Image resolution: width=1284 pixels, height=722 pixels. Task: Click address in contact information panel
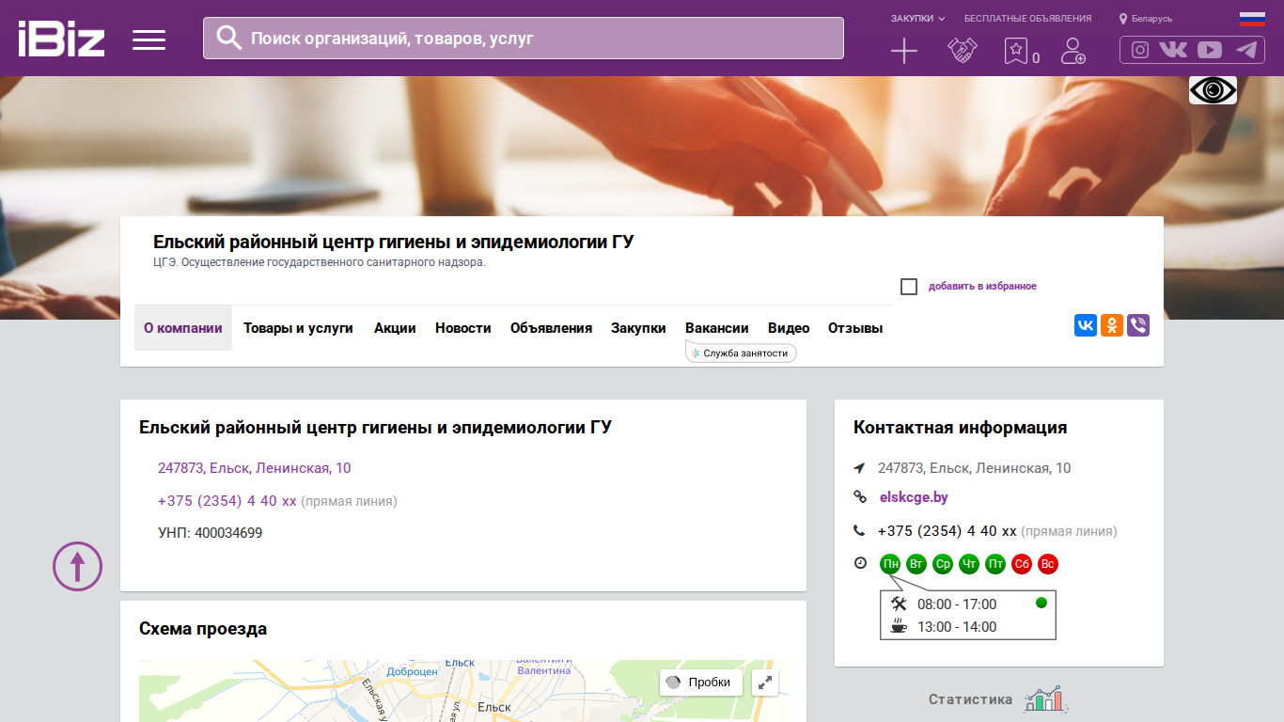pyautogui.click(x=975, y=468)
